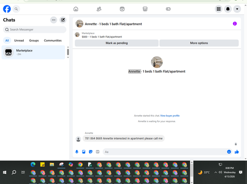Open the Marketplace storefront icon in top navigation
The height and width of the screenshot is (184, 247).
145,9
